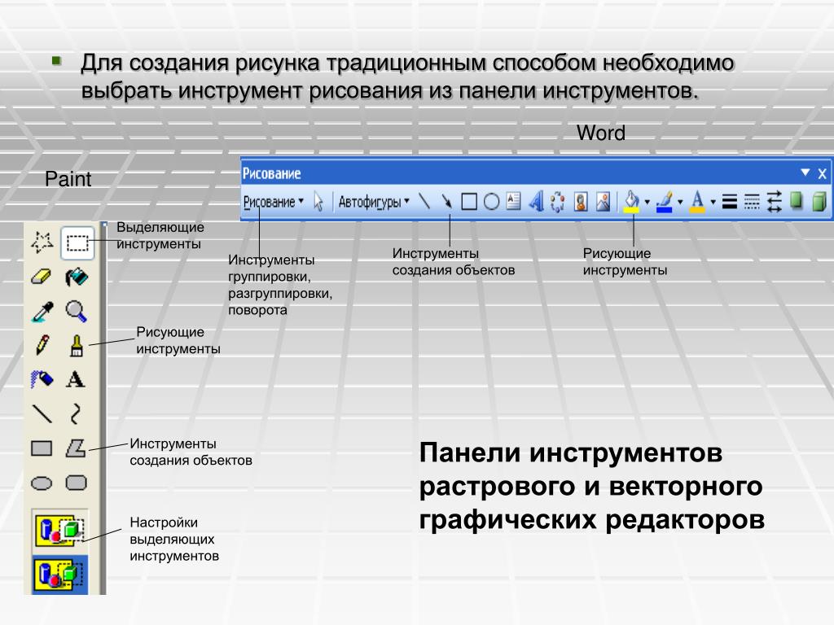Select the Free-Form Select tool in Paint

pos(42,243)
